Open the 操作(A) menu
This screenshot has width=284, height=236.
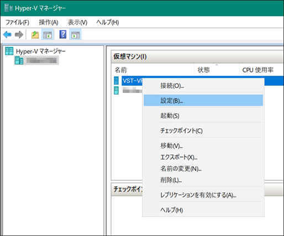[x=49, y=23]
